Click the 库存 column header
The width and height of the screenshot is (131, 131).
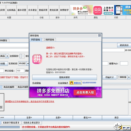click(57, 17)
